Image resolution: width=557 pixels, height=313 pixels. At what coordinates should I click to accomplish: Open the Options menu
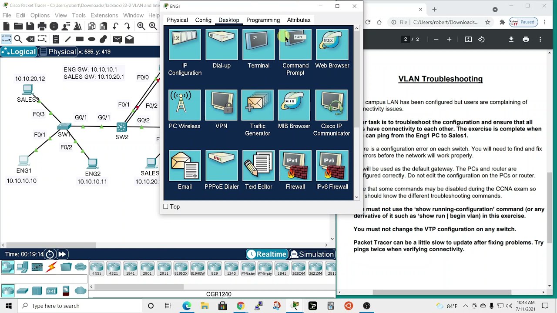click(x=40, y=15)
